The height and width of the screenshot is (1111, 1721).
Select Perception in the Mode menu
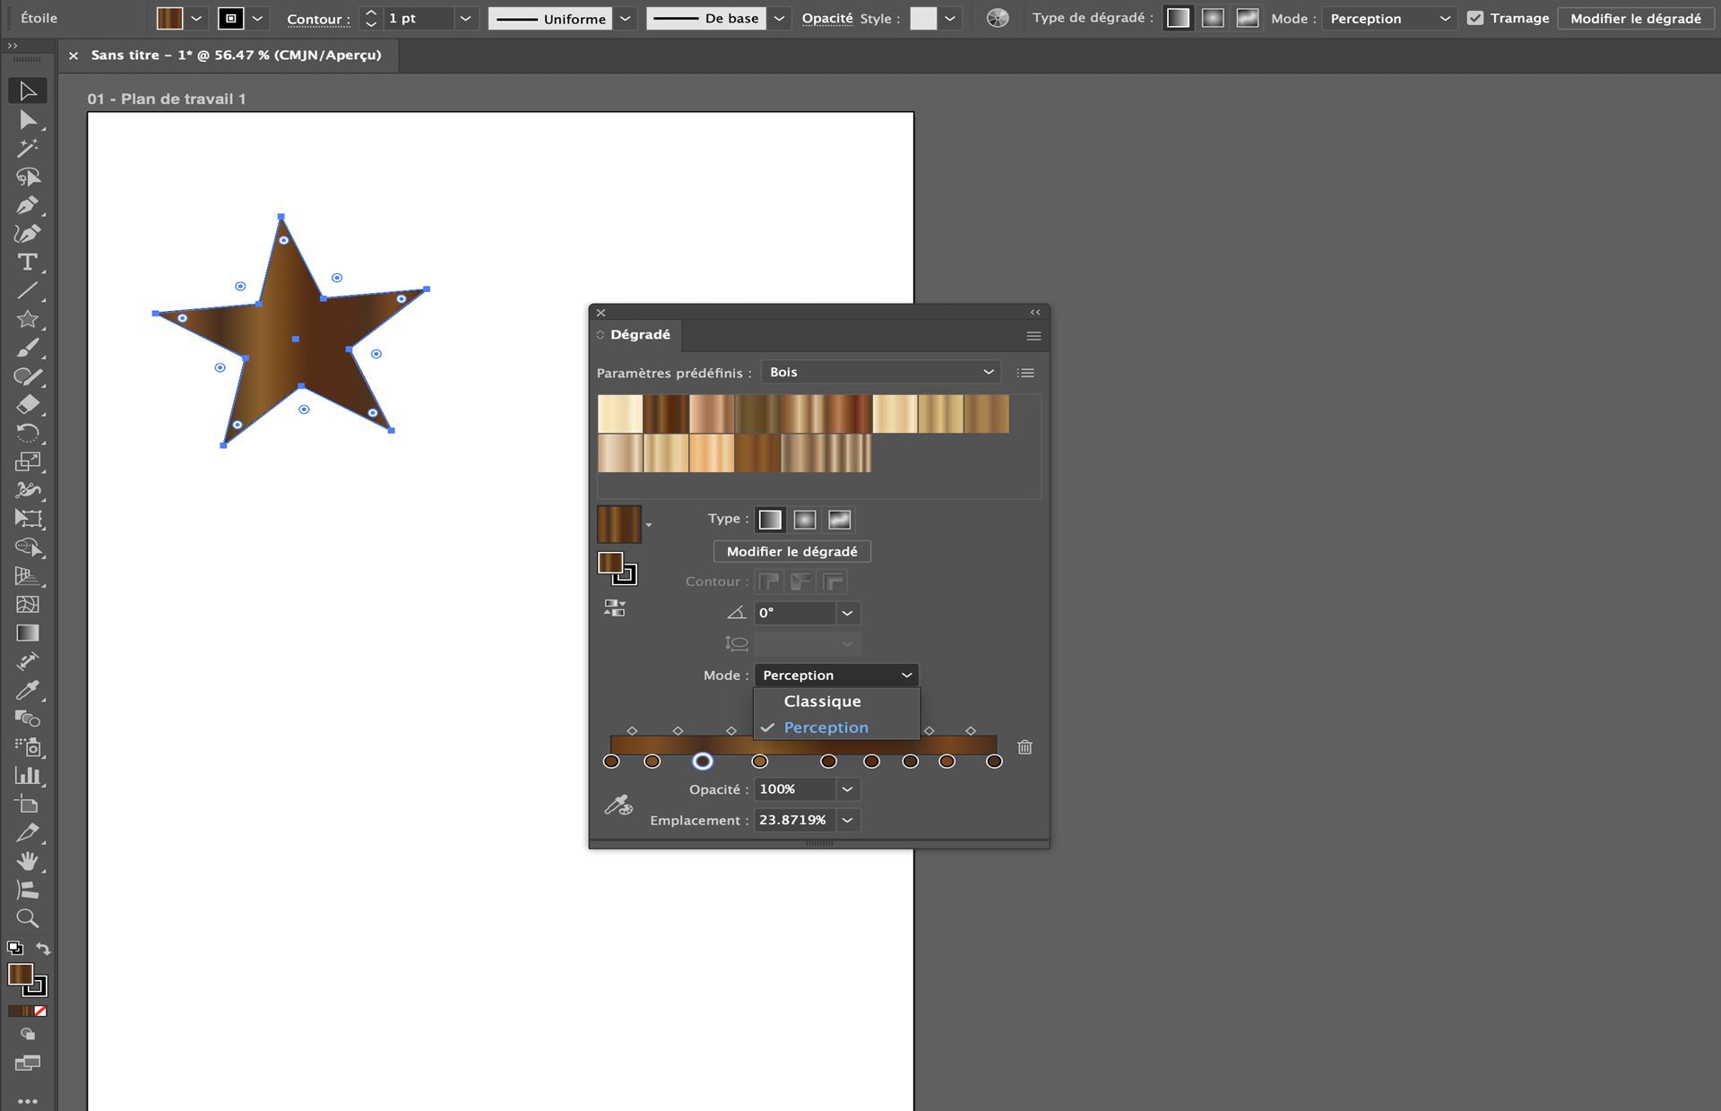[826, 728]
